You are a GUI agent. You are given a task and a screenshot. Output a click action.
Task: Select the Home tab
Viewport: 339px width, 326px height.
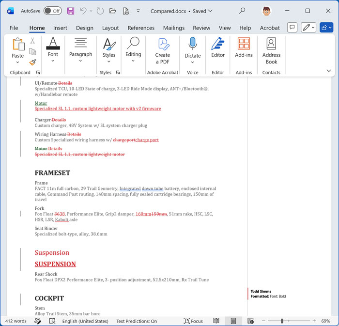[37, 28]
